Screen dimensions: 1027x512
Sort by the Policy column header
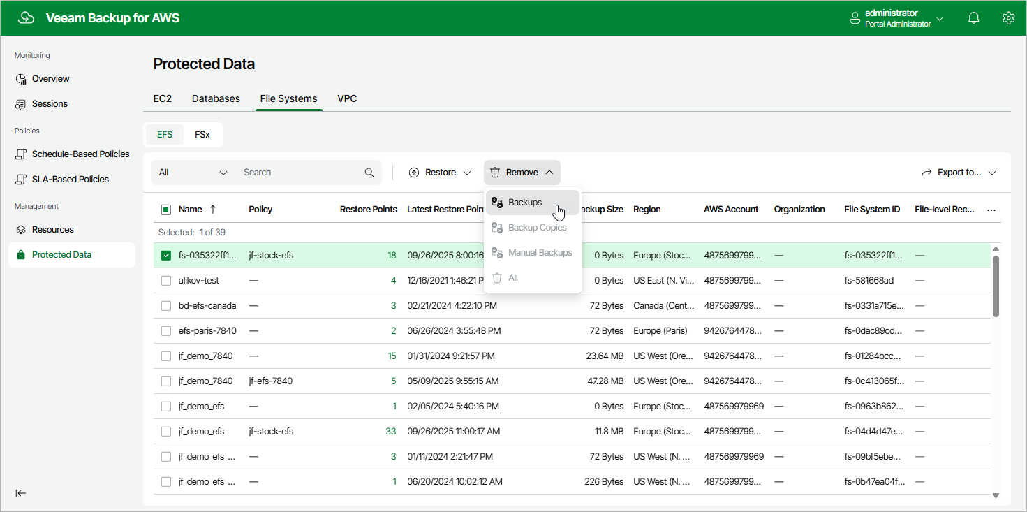click(260, 210)
